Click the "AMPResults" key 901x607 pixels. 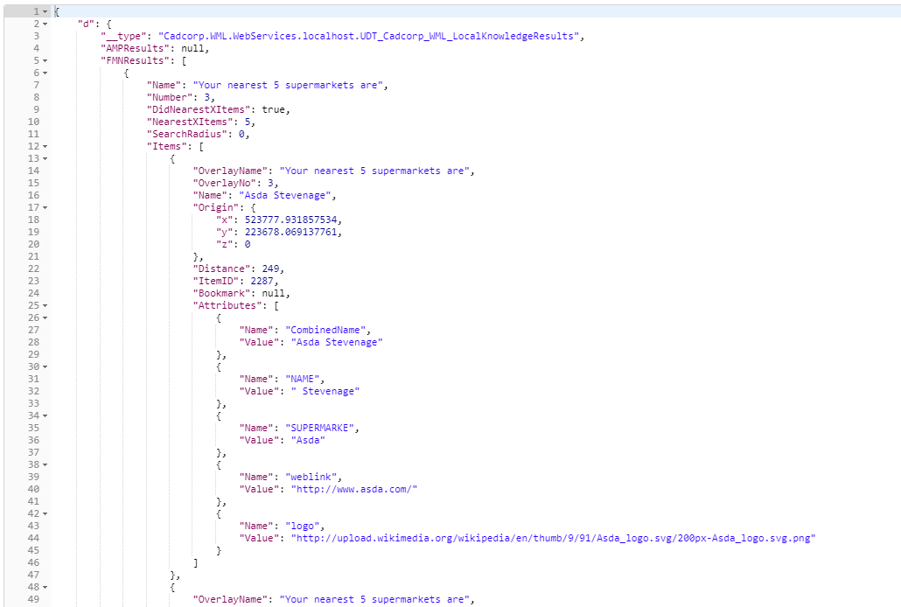pyautogui.click(x=135, y=48)
